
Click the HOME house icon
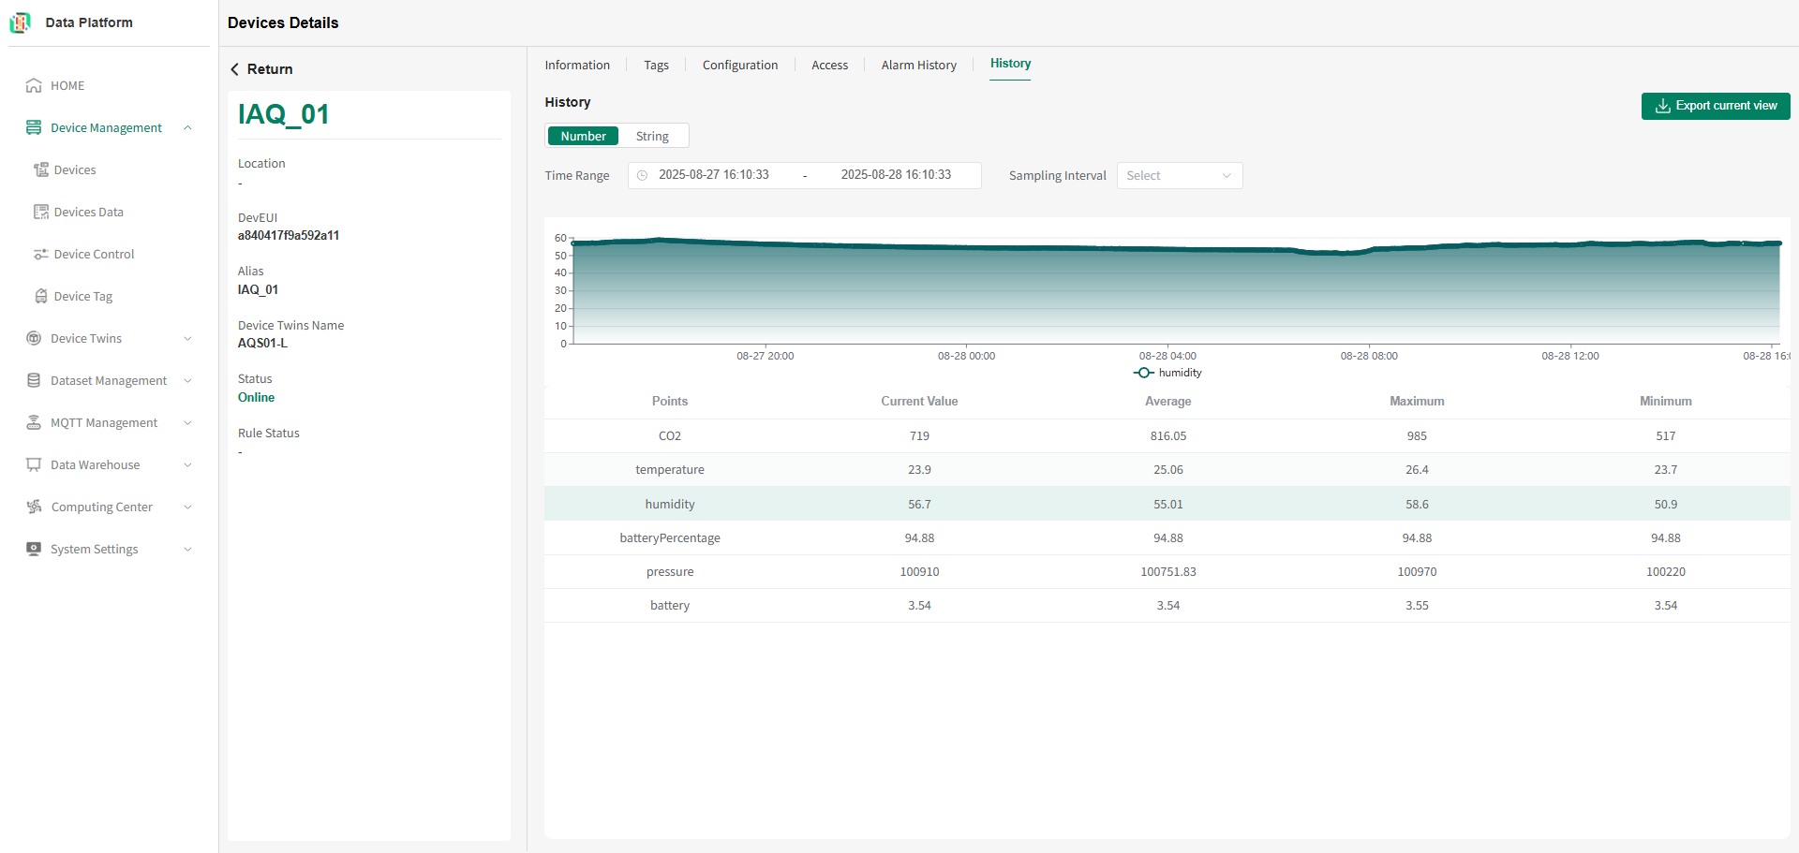click(34, 85)
